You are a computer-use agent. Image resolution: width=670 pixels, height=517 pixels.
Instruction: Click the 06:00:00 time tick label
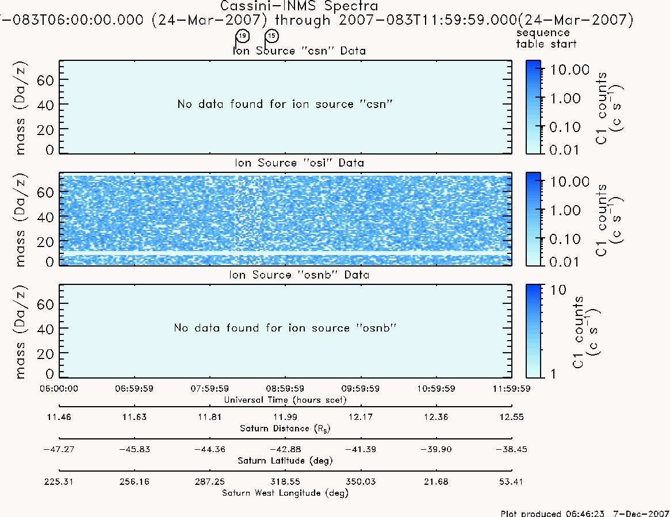[59, 388]
